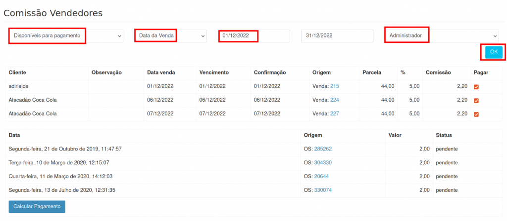
Task: Click the Calcular Pagamento button
Action: point(37,206)
